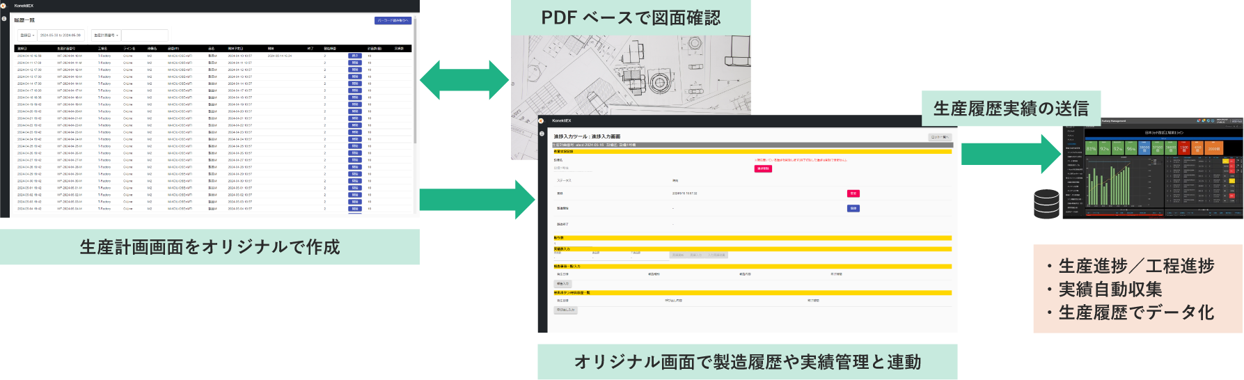Click the lot list button at top right
The image size is (1244, 380).
coord(940,137)
